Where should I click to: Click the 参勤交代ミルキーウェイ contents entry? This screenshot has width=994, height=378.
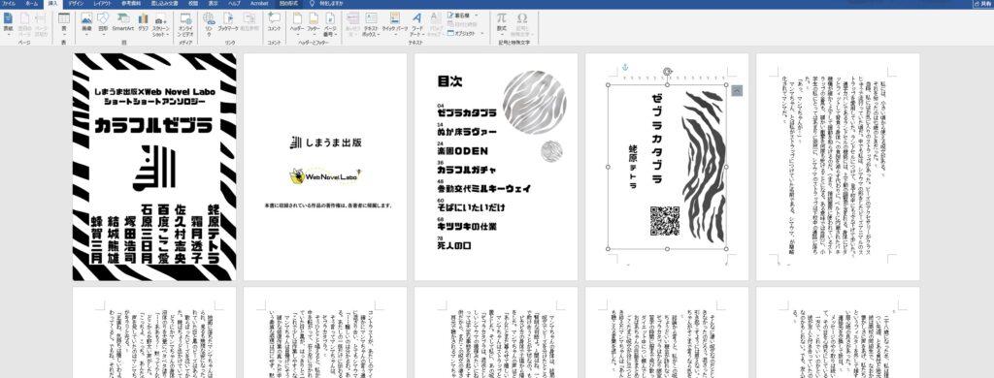[x=483, y=188]
